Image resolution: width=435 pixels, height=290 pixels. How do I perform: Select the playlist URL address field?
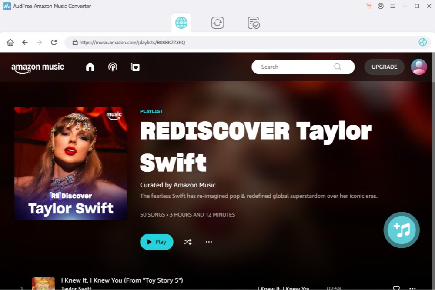[248, 43]
